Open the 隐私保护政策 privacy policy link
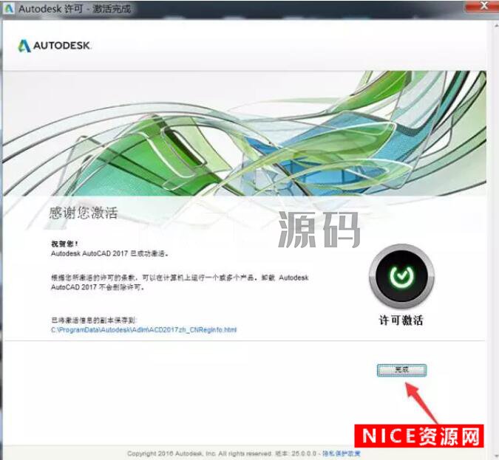 click(x=341, y=453)
